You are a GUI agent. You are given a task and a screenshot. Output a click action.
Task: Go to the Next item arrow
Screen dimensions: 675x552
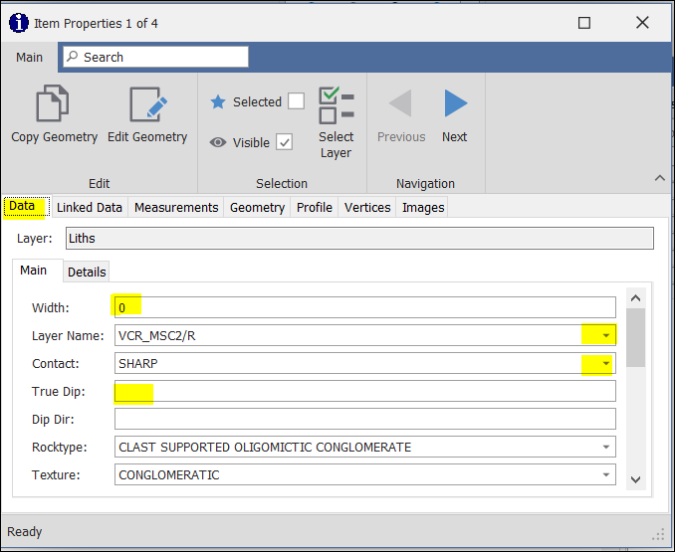tap(455, 104)
